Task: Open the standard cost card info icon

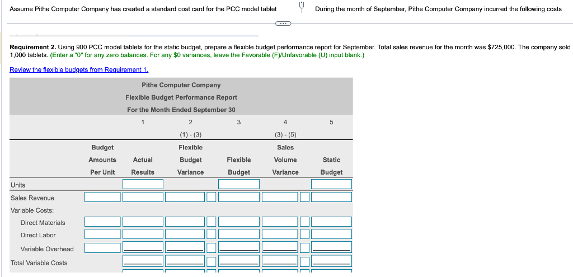Action: pos(302,7)
